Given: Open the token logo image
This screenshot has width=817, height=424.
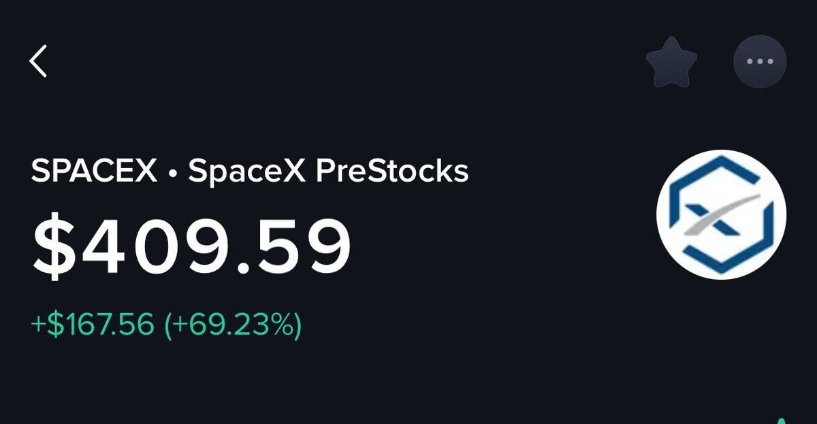Looking at the screenshot, I should (721, 214).
